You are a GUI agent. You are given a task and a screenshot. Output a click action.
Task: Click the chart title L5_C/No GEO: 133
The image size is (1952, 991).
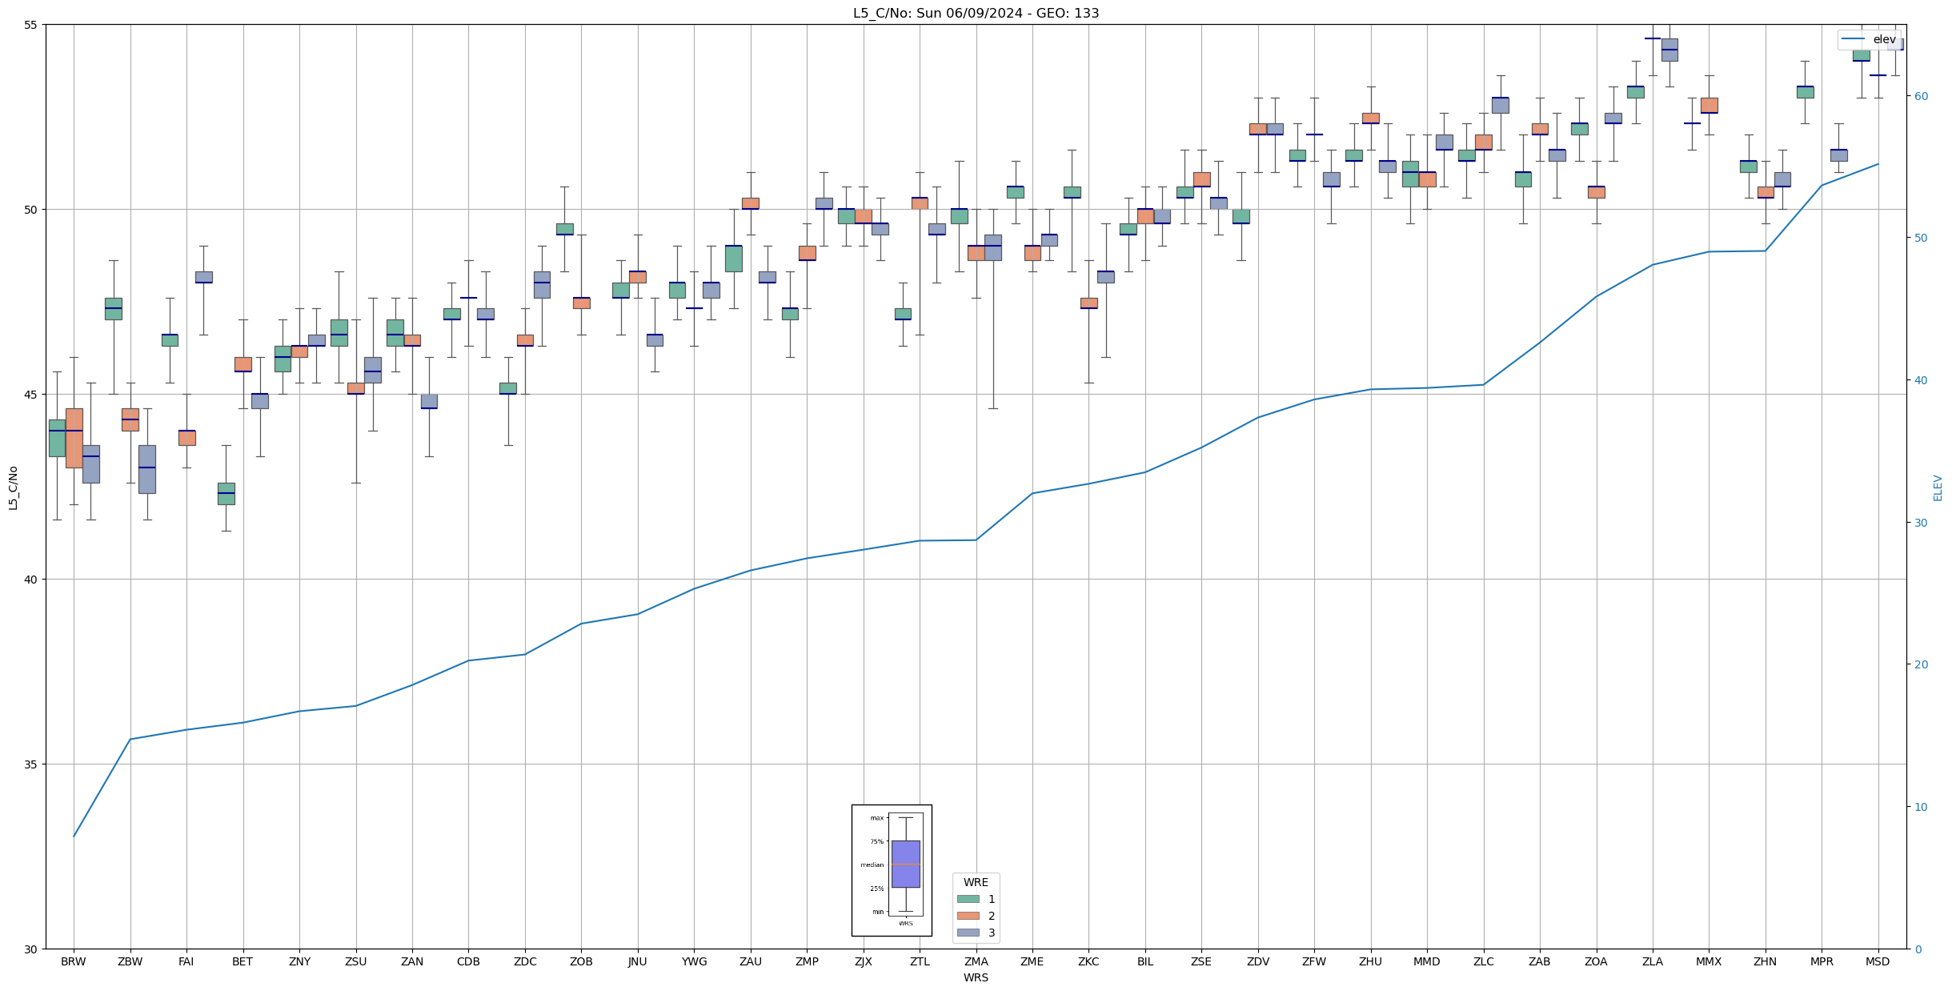976,13
